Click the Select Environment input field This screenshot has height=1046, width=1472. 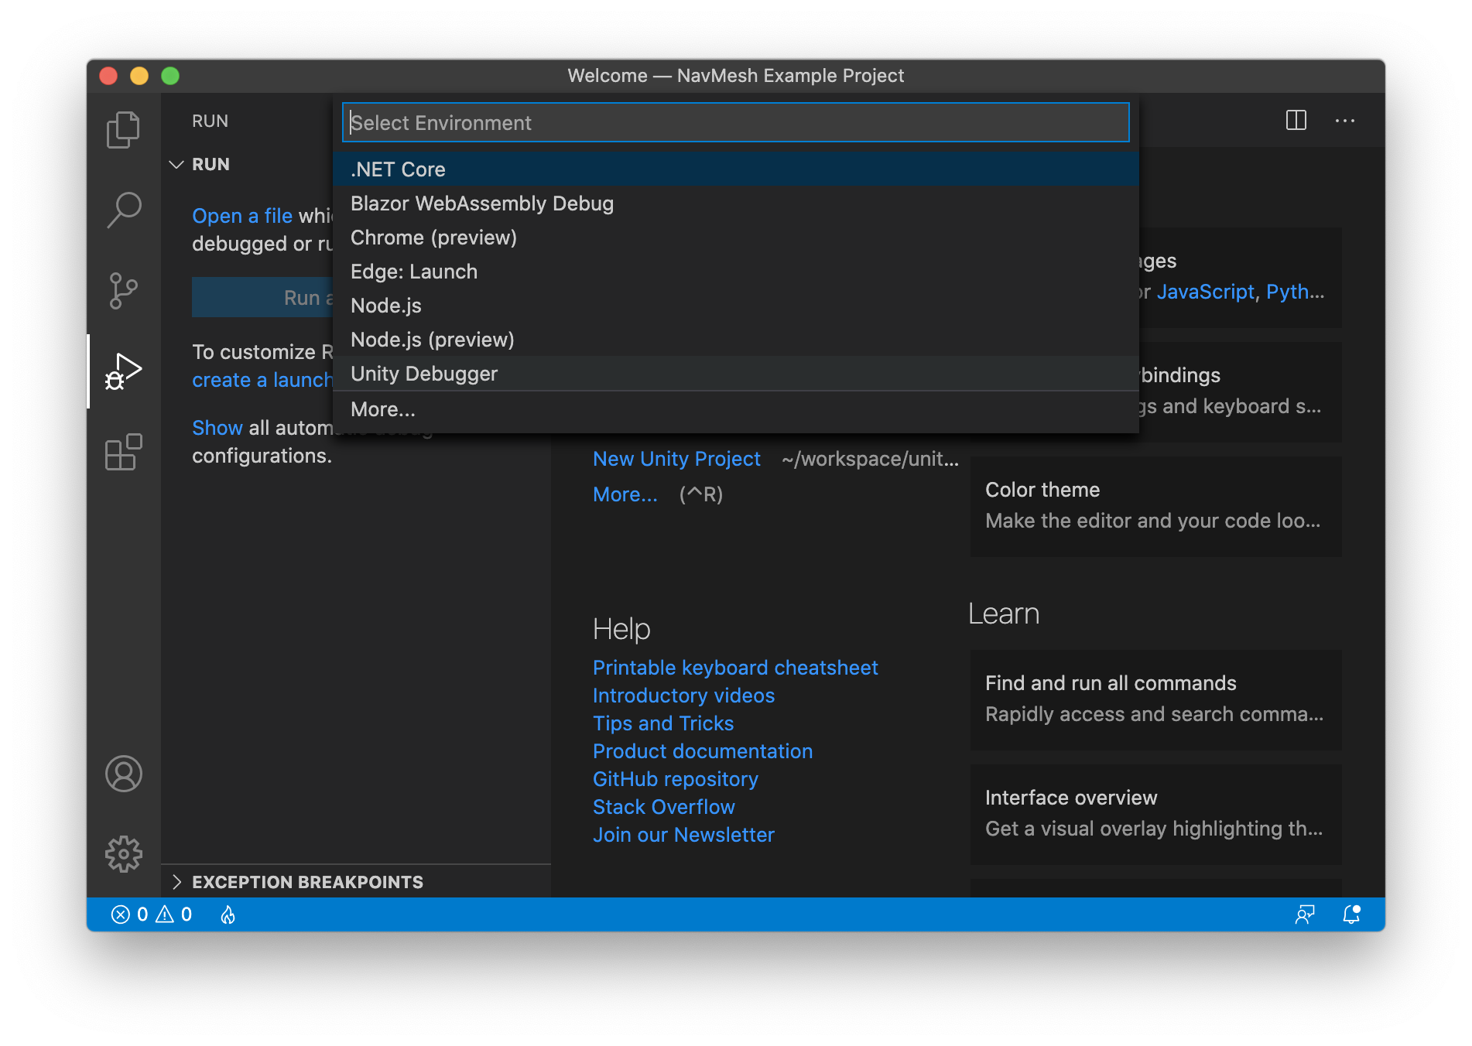(734, 122)
